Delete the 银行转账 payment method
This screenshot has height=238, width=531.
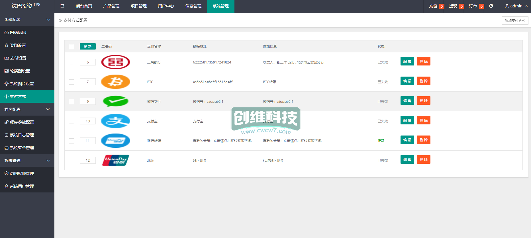(x=424, y=140)
